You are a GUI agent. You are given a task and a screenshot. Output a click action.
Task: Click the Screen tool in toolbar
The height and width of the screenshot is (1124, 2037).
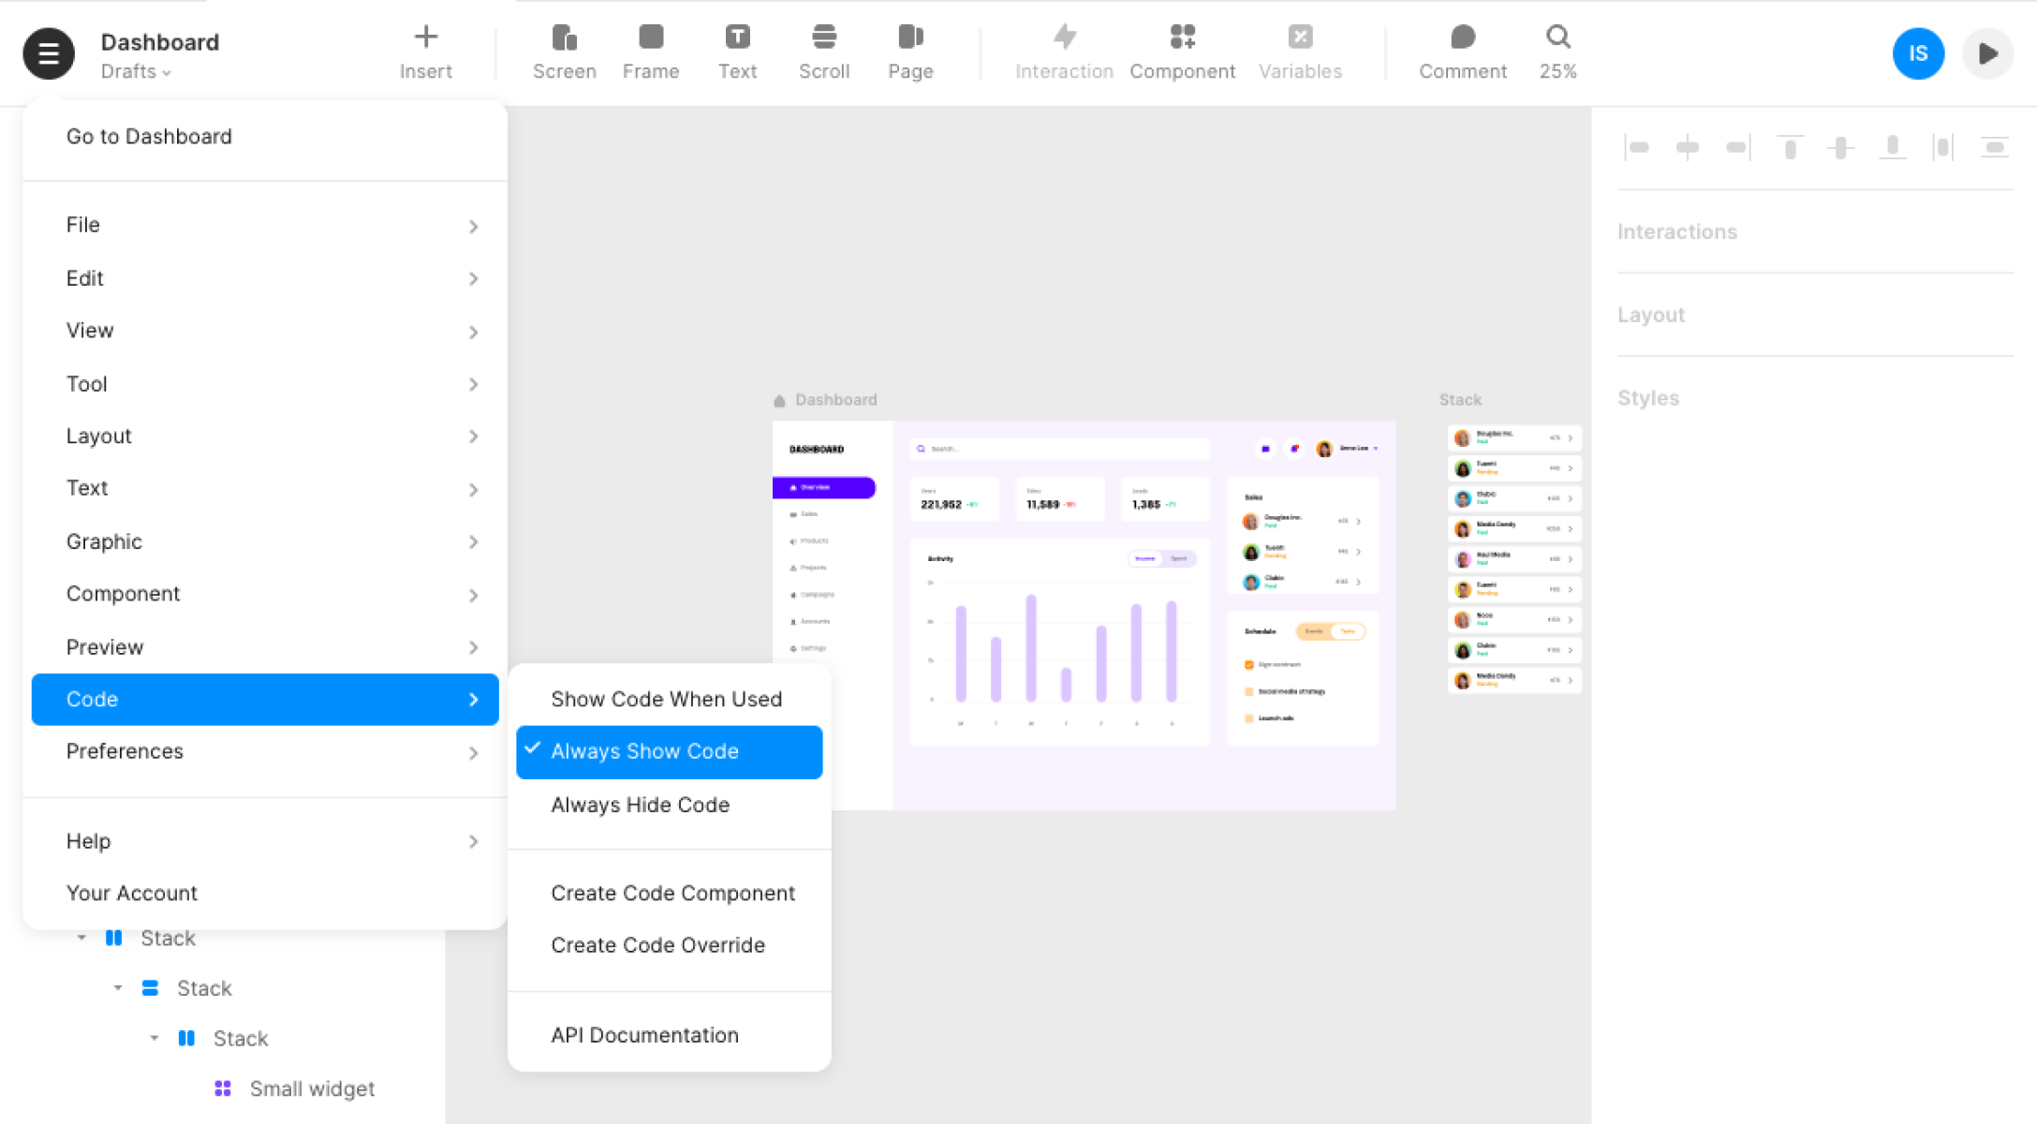coord(565,52)
